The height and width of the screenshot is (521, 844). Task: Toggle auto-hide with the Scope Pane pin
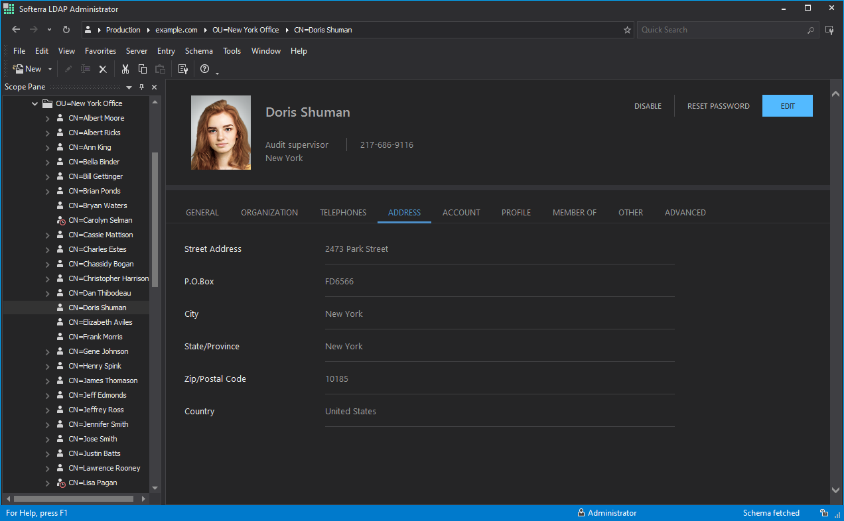point(141,86)
